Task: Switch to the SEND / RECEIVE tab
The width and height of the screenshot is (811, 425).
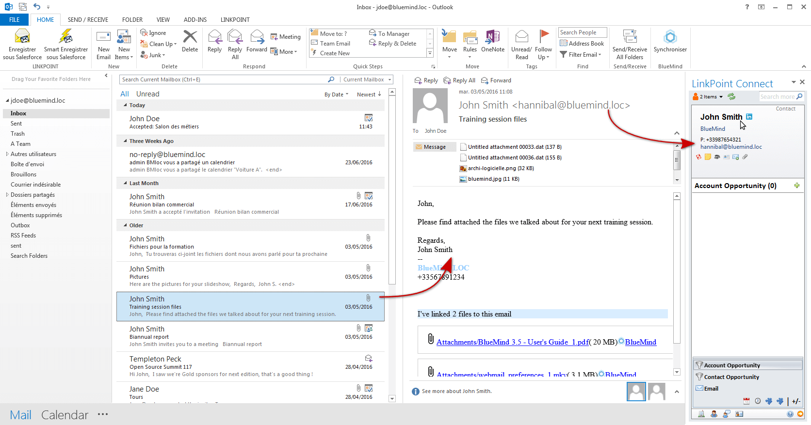Action: (88, 20)
